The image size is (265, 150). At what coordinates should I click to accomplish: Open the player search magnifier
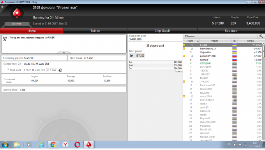(x=261, y=36)
